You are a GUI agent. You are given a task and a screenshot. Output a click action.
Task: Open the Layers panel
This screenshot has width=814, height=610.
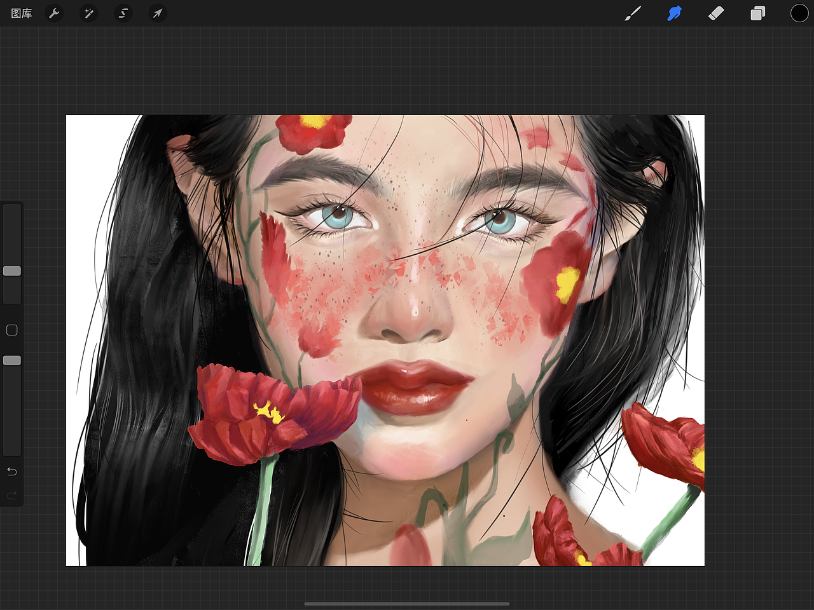point(757,13)
